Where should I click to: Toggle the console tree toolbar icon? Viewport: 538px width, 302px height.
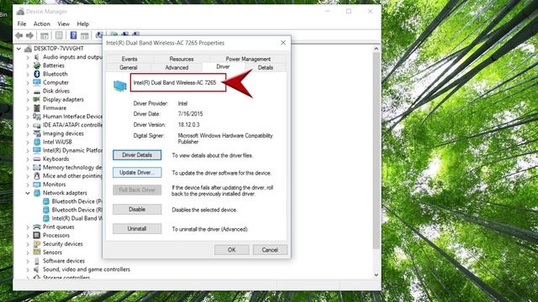pos(45,35)
